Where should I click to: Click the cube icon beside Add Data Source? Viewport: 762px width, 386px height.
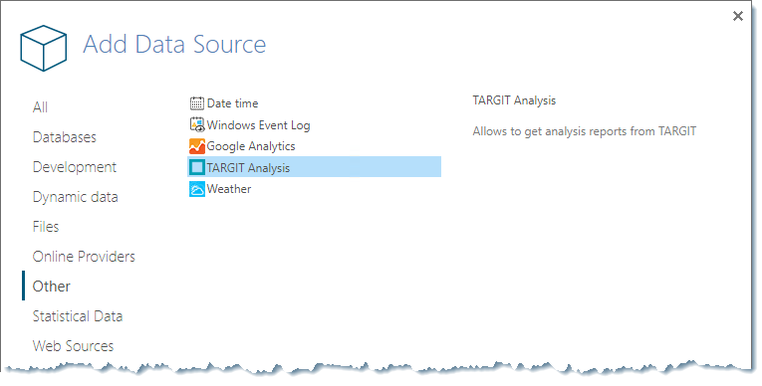coord(43,48)
